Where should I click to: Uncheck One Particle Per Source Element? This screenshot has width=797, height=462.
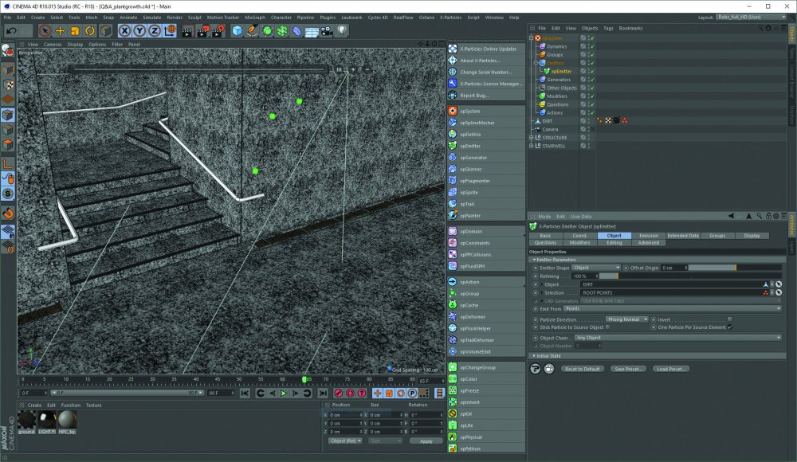[x=730, y=327]
